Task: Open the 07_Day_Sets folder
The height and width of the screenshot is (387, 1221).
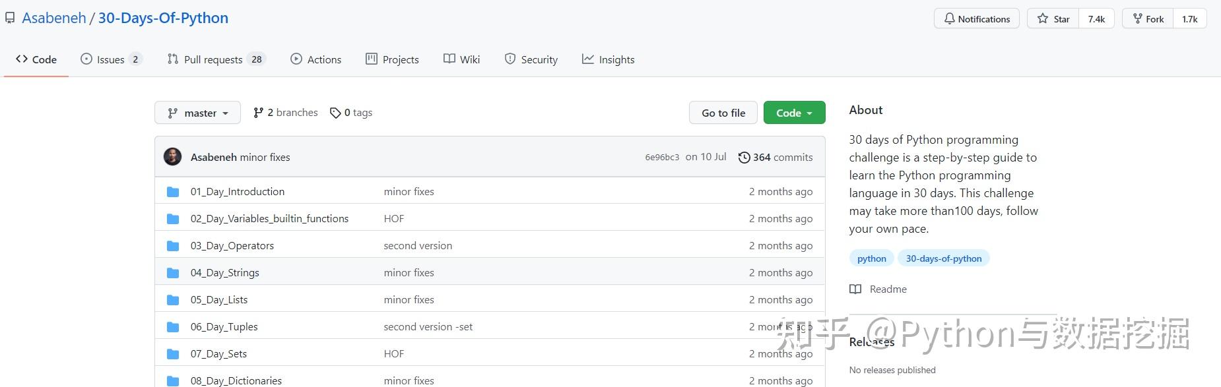Action: coord(218,354)
